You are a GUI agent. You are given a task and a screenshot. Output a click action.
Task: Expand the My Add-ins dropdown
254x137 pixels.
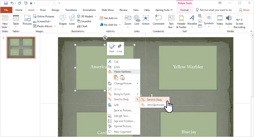coord(120,25)
